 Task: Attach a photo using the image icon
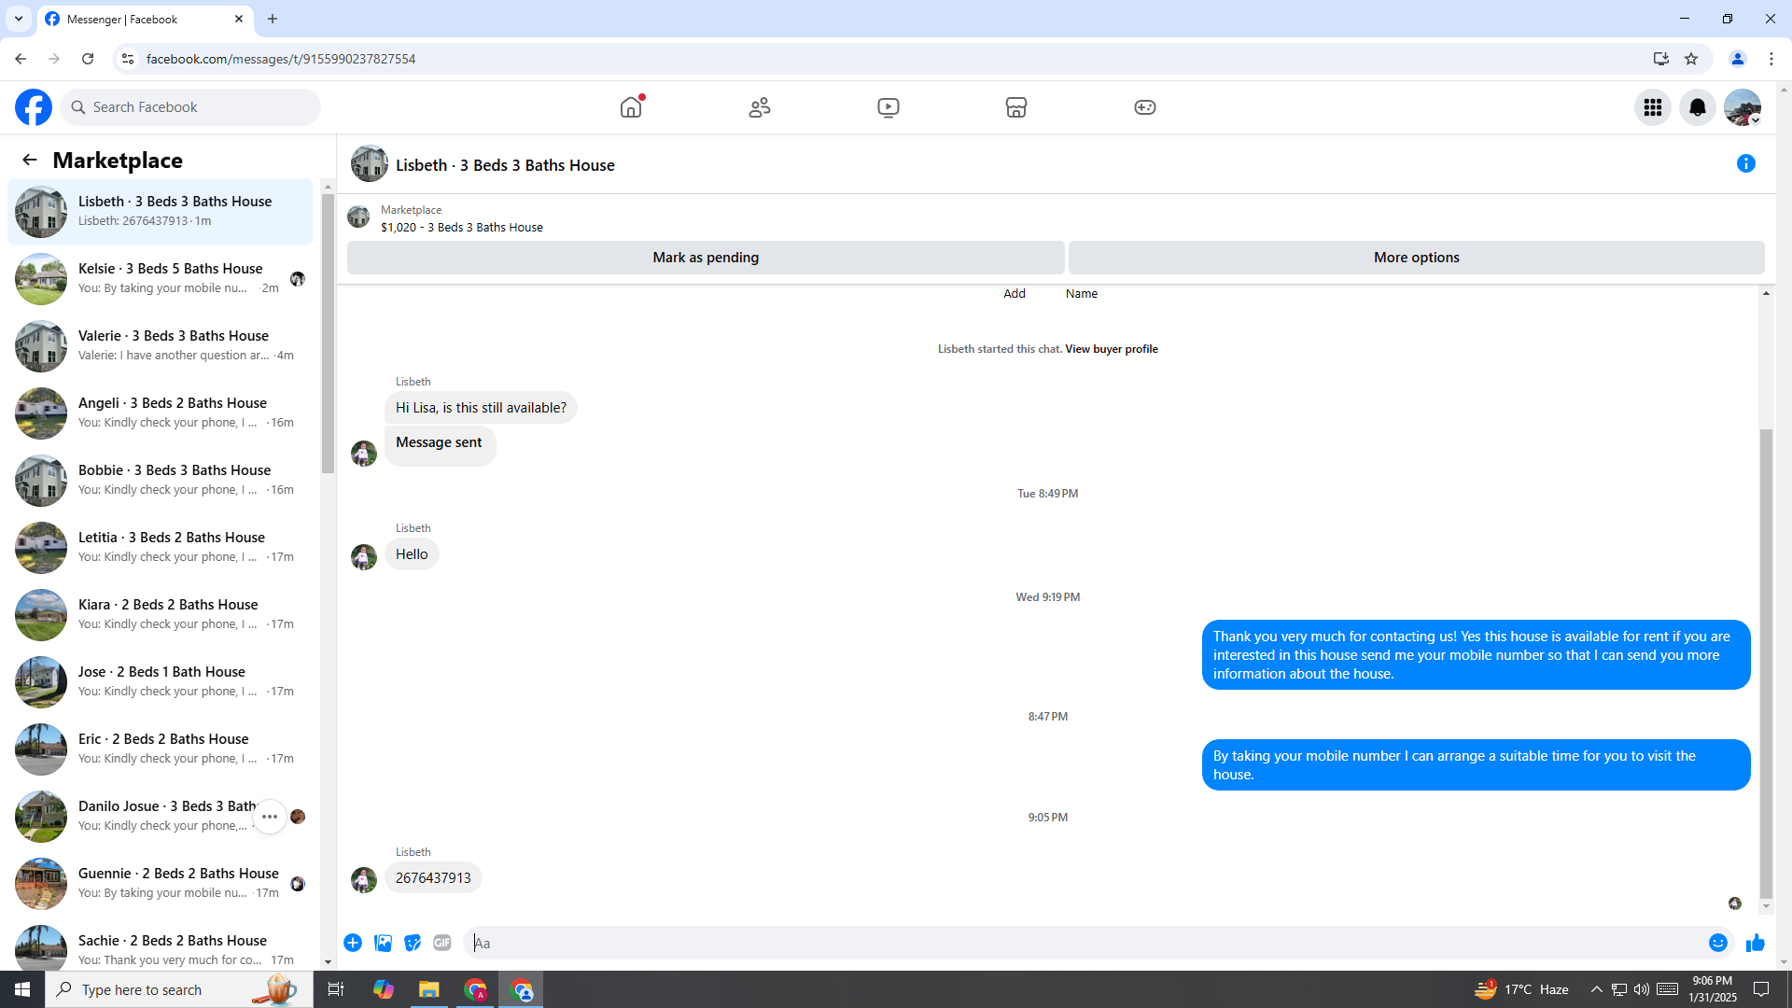coord(383,943)
